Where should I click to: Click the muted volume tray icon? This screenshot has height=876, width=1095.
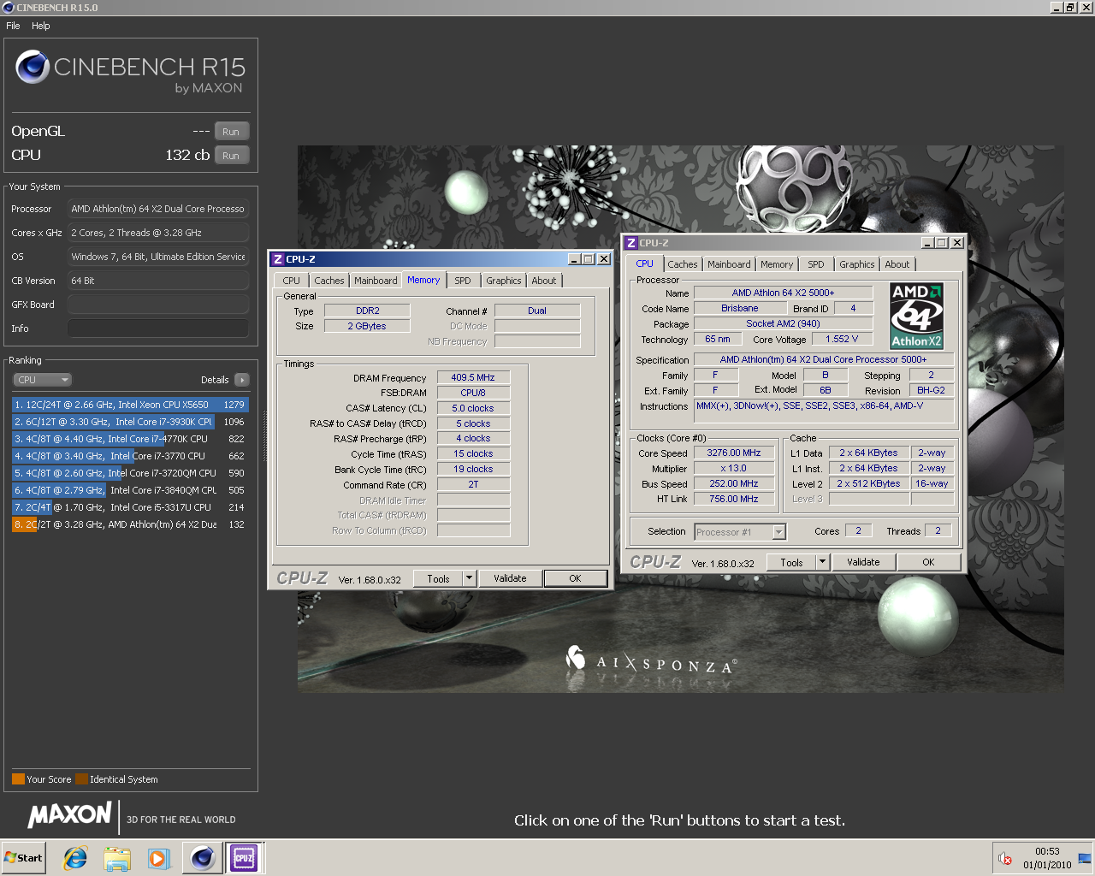[x=1005, y=858]
